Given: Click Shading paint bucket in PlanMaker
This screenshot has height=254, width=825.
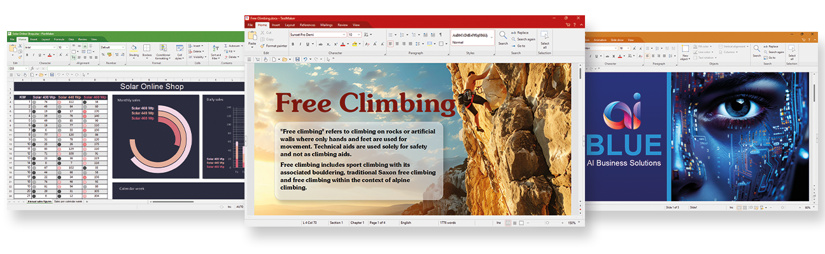Looking at the screenshot, I should 133,48.
